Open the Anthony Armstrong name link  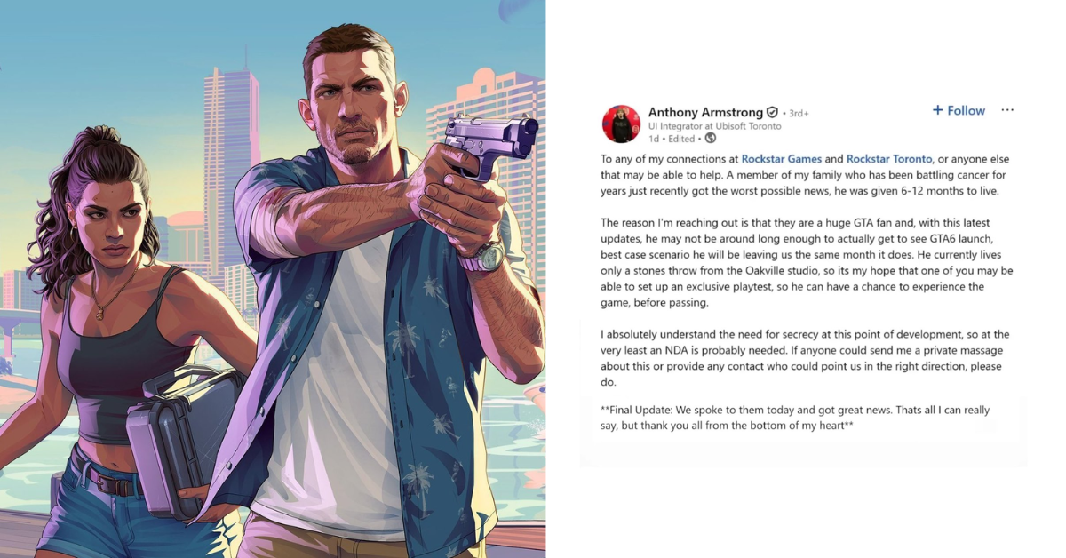[x=705, y=113]
